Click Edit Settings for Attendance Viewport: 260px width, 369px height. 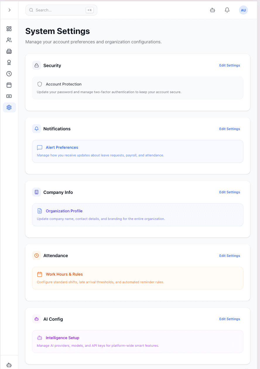(x=230, y=256)
